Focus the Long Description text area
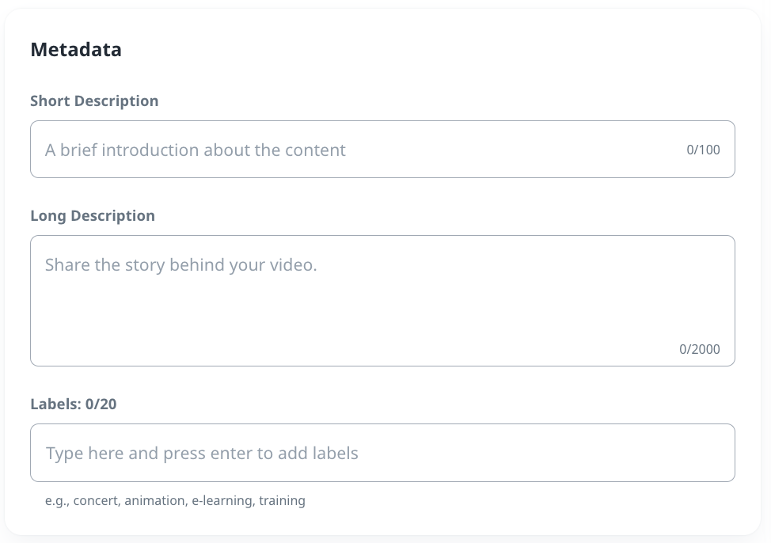This screenshot has height=543, width=771. pos(382,301)
